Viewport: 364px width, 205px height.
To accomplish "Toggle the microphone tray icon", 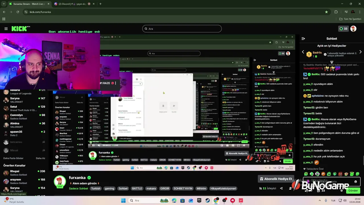I will (326, 200).
